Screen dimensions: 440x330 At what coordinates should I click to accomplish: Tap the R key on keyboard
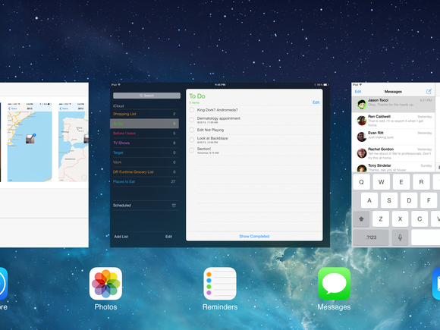pos(421,182)
